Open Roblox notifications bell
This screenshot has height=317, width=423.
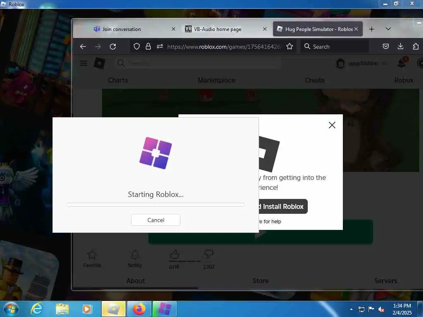click(402, 63)
